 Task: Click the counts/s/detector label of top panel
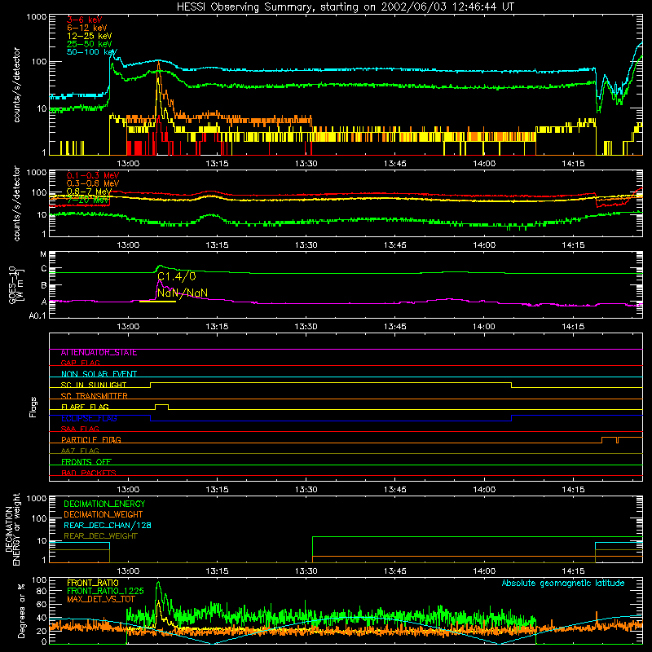[x=16, y=85]
